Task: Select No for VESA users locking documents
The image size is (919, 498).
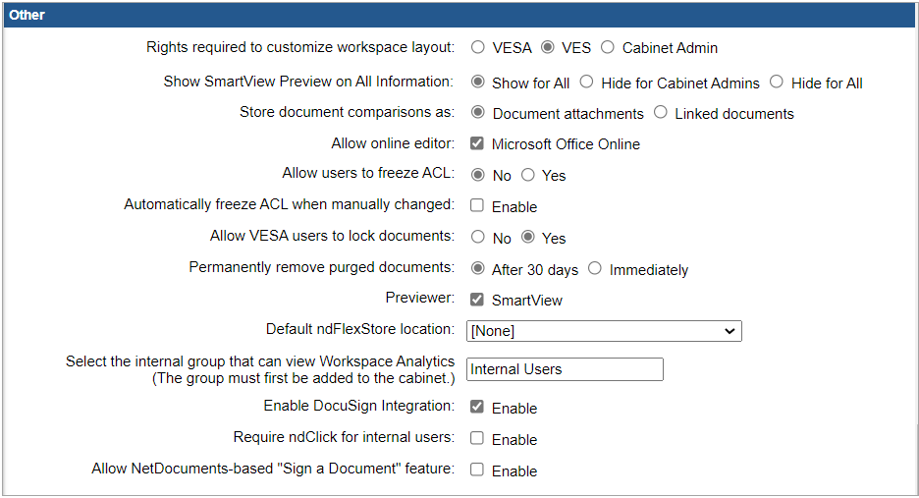Action: (478, 238)
